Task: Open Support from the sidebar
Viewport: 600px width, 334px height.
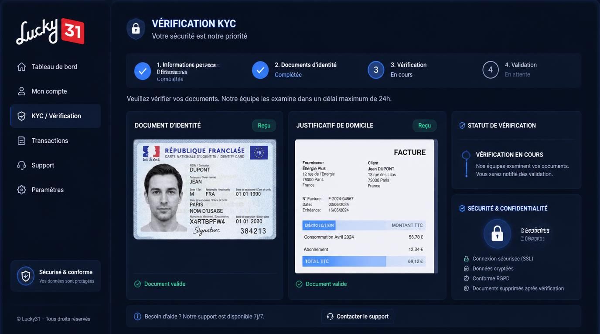Action: [56, 165]
